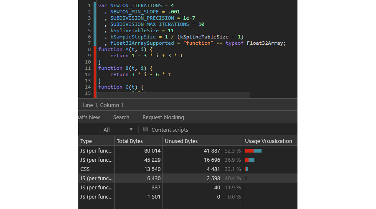Enable the Content scripts checkbox
This screenshot has height=209, width=376.
click(x=145, y=129)
